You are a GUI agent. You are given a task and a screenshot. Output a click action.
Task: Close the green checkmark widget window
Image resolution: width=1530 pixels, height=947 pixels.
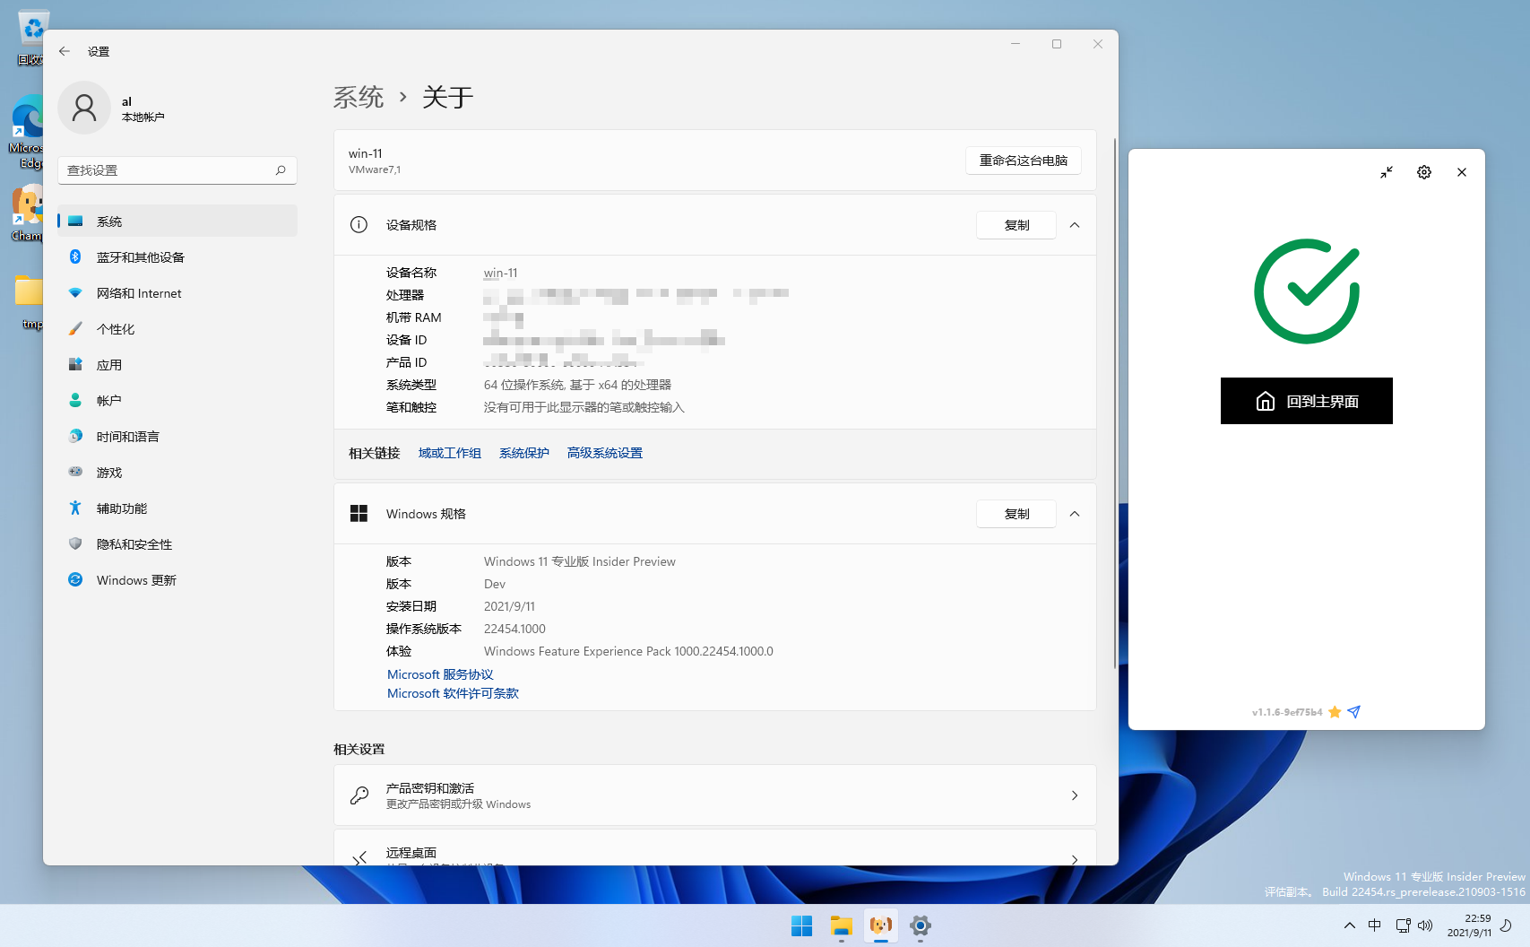click(1462, 172)
